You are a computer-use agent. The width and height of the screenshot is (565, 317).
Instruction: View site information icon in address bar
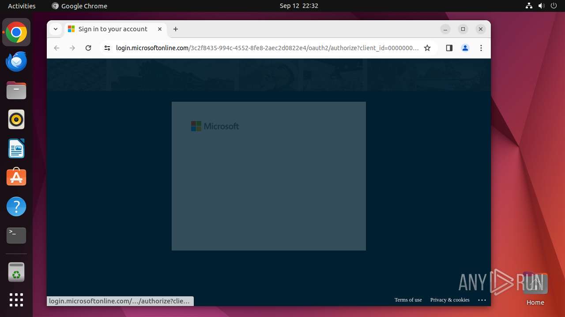pos(107,48)
